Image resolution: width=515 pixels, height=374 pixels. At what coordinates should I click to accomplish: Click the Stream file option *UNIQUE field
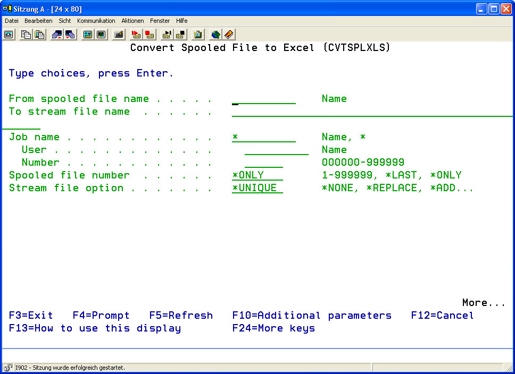click(x=257, y=188)
